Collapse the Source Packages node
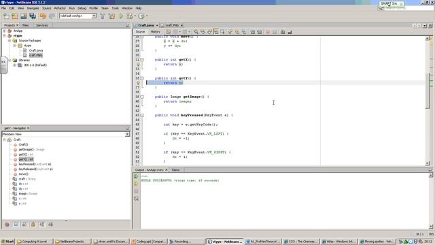 tap(10, 41)
